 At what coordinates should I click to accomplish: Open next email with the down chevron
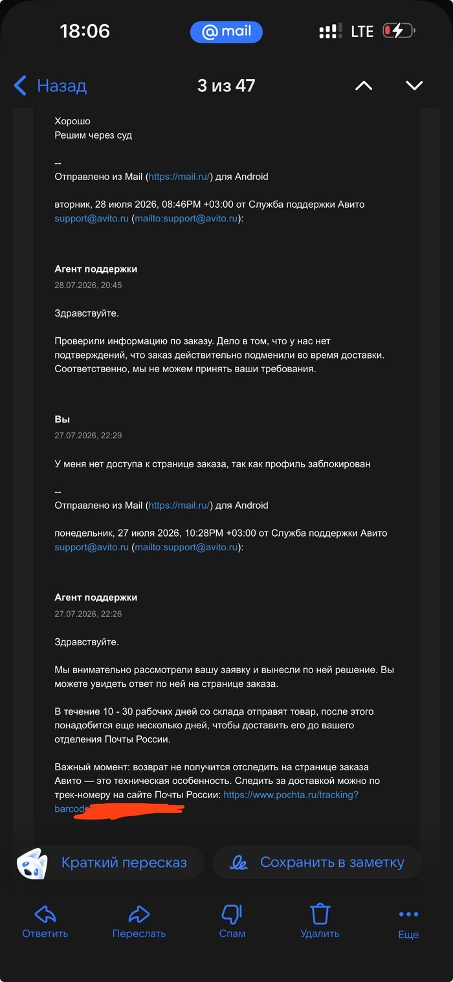[414, 85]
